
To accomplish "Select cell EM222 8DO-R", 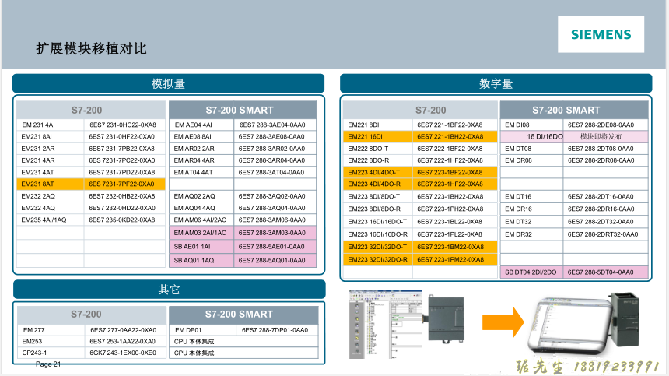I will point(377,160).
